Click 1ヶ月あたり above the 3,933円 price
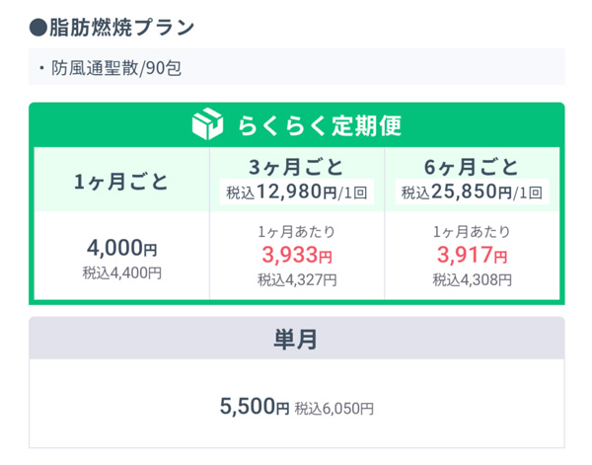592x465 pixels. click(x=296, y=233)
